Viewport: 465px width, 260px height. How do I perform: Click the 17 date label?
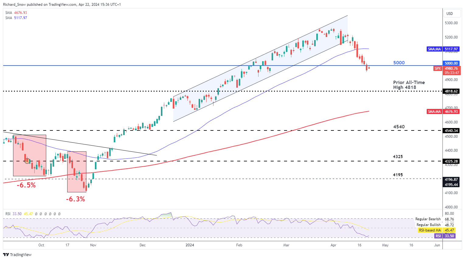[x=68, y=245]
